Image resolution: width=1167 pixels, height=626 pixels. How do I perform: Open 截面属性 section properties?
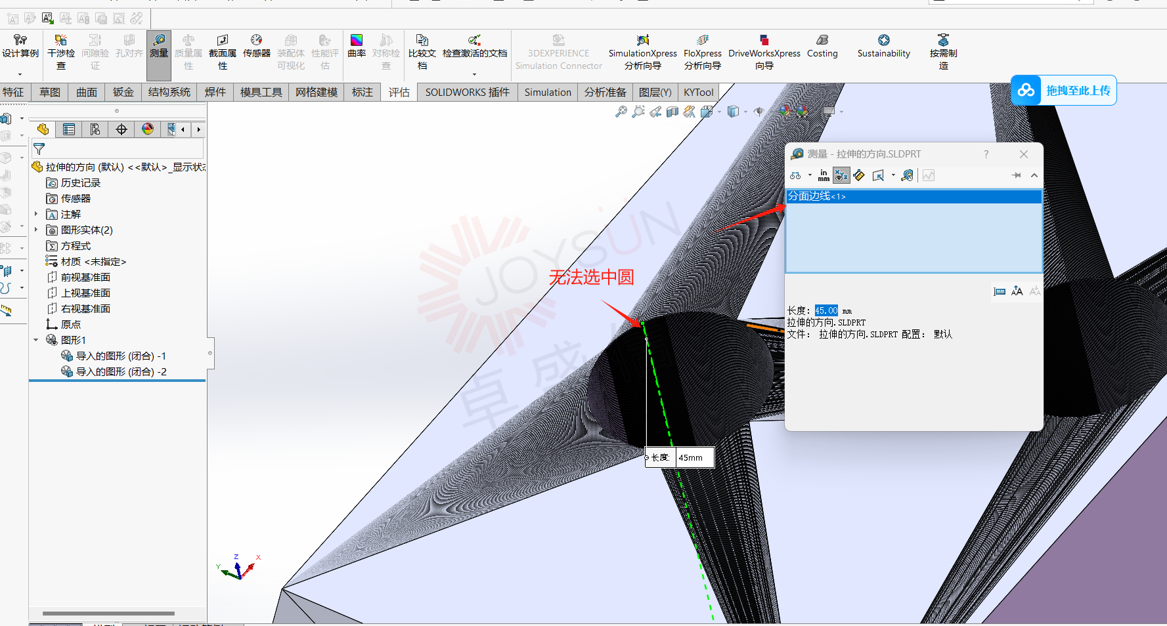(223, 52)
